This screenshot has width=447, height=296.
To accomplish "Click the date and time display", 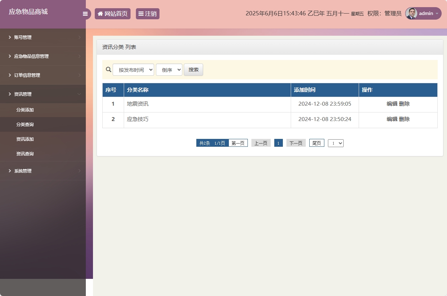I will point(305,14).
